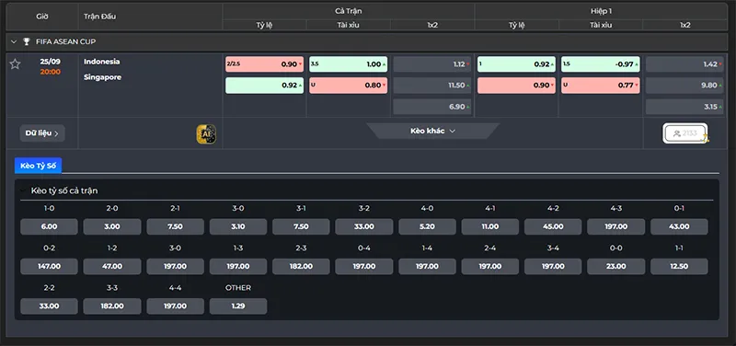
Task: Click the Tài xỉu header under Cả Trận
Action: tap(349, 26)
